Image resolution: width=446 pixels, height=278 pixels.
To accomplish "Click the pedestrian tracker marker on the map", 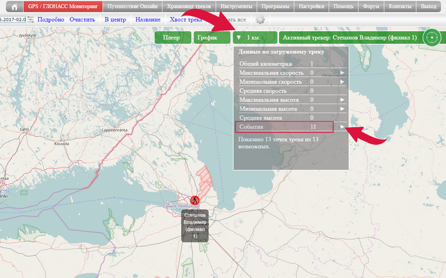I will [195, 200].
